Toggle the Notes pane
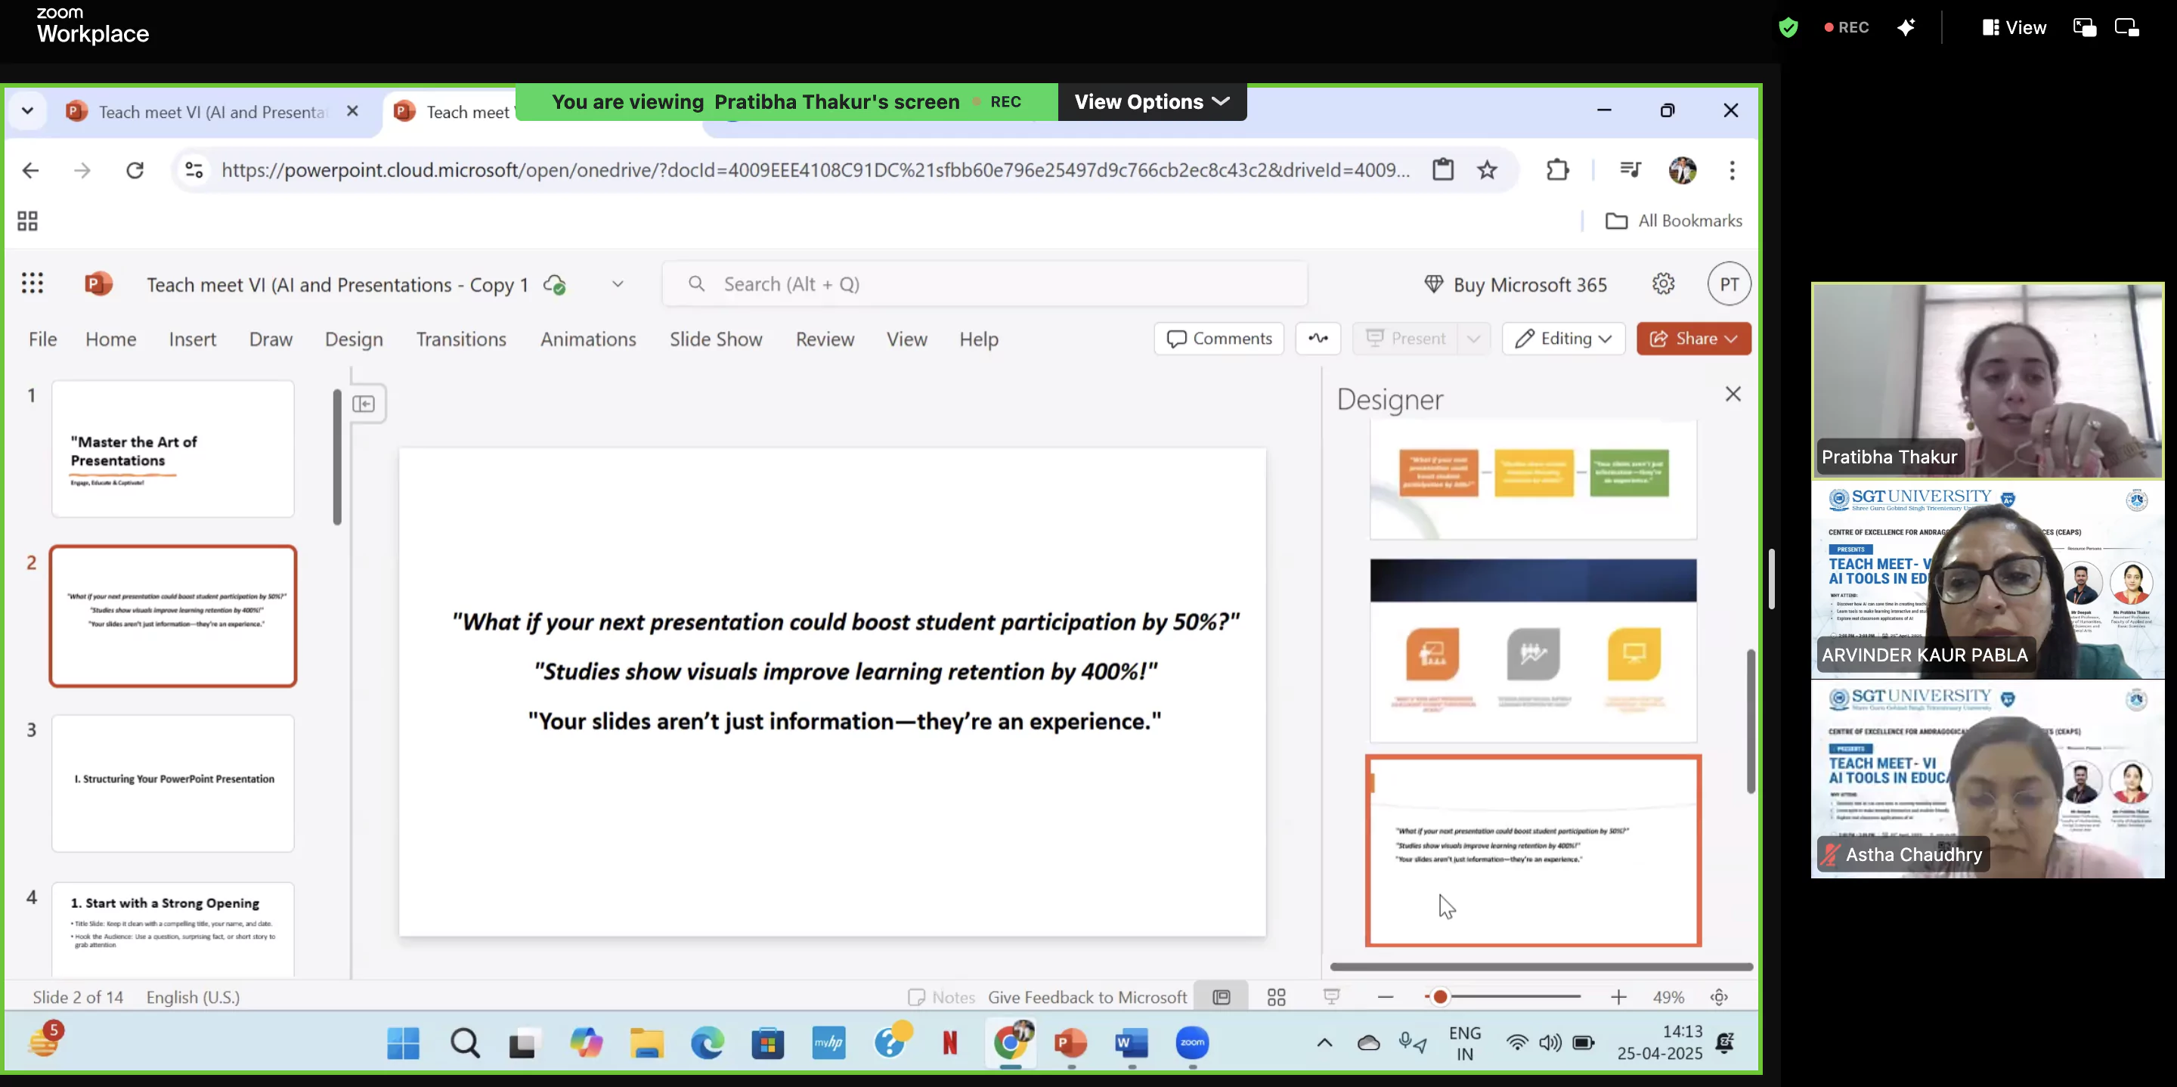 (941, 997)
